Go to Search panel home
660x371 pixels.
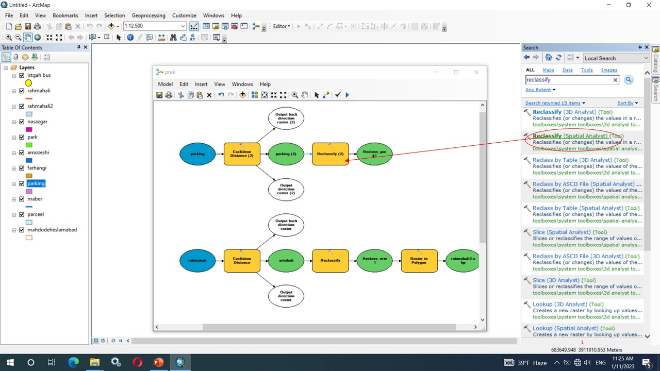tap(549, 58)
